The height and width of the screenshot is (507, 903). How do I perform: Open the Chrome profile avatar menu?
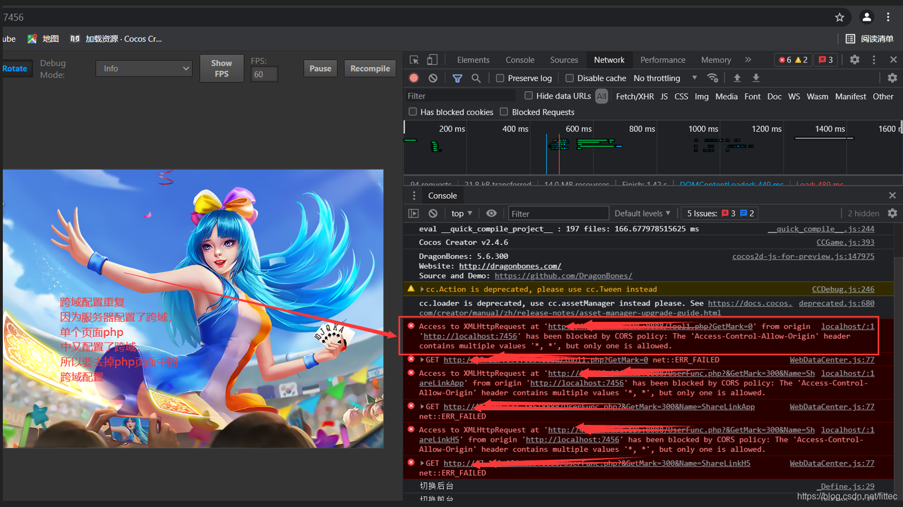click(x=867, y=17)
